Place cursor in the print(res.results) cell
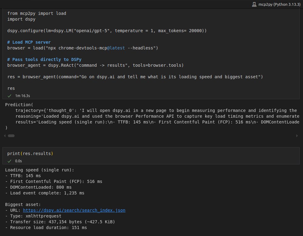This screenshot has width=303, height=236. (x=30, y=153)
